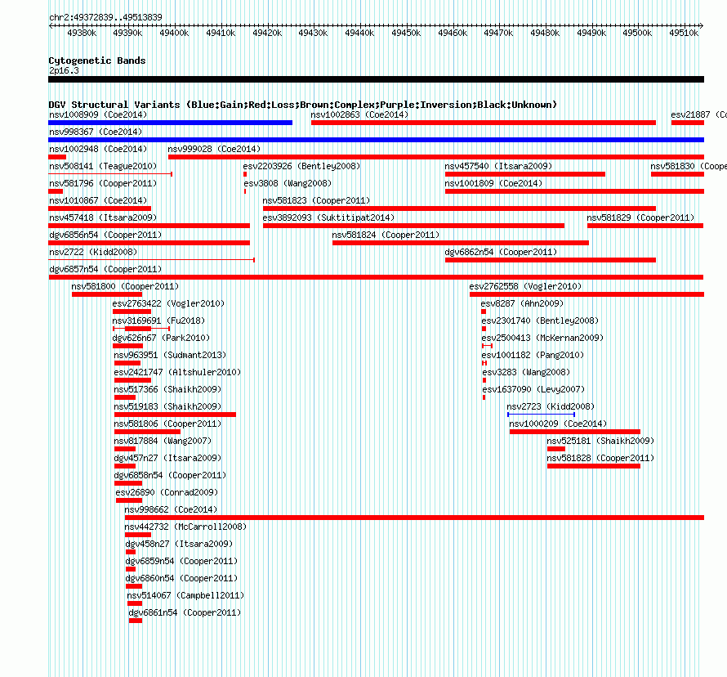Click the nsv1008909 (Coe2014) blue gain bar
The image size is (727, 677).
[x=170, y=123]
